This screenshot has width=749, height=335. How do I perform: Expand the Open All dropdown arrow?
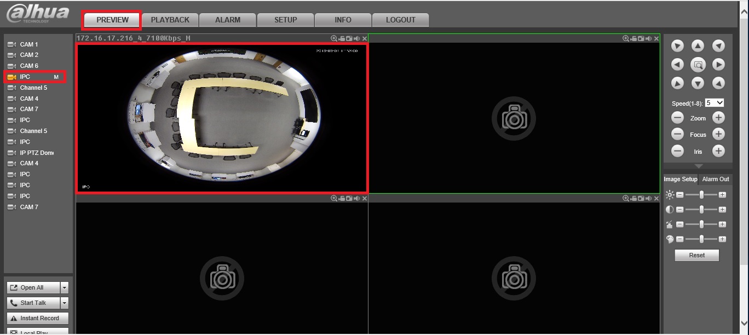[x=65, y=287]
